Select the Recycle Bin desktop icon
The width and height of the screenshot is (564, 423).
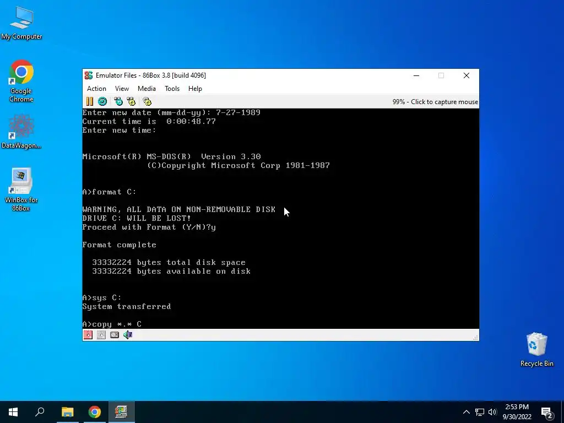(x=536, y=349)
